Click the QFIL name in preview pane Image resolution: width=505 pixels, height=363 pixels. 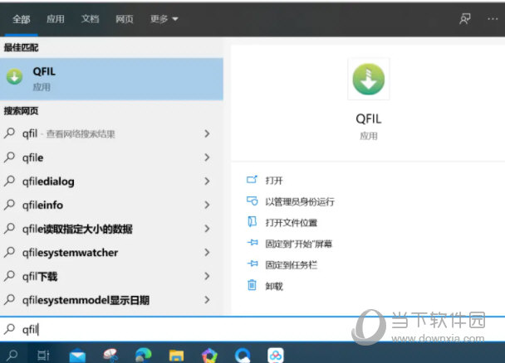pyautogui.click(x=369, y=119)
